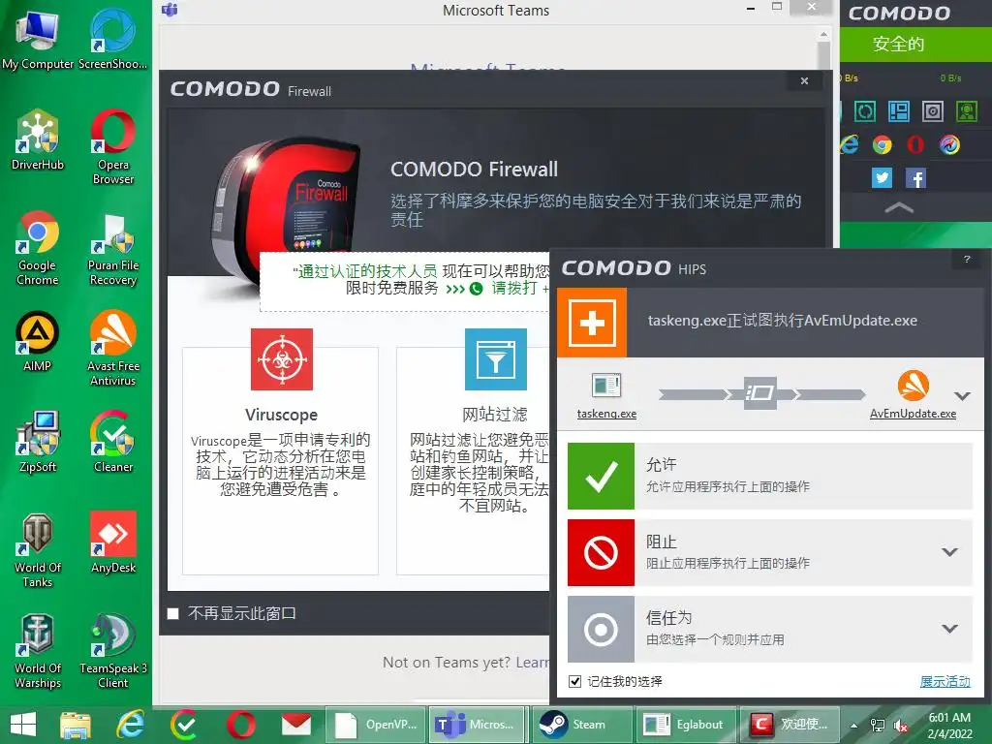The image size is (992, 744).
Task: Click the first teal circular widget task icon
Action: (865, 111)
